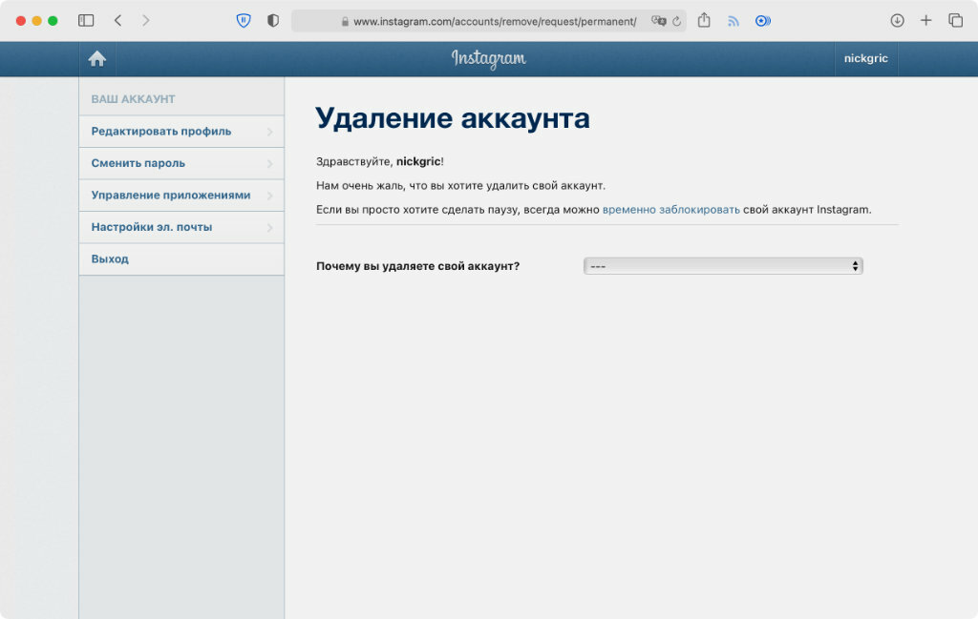Screen dimensions: 978x619
Task: Click the translate icon in the address bar
Action: click(x=659, y=21)
